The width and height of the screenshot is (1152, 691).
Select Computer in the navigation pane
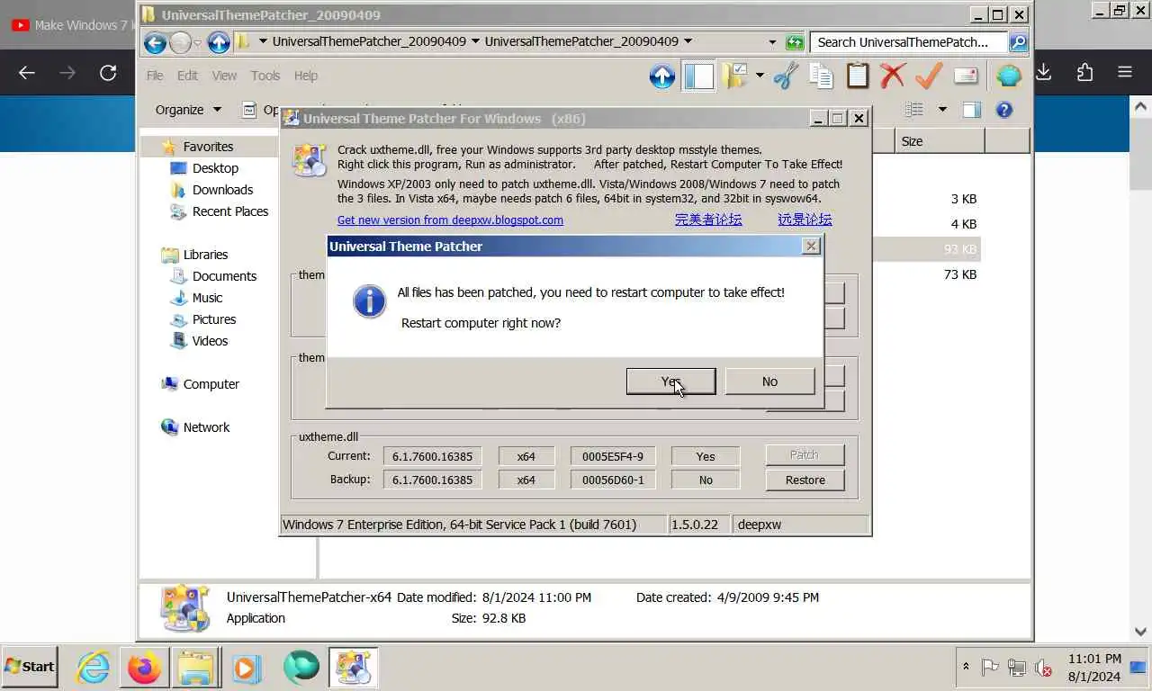[x=211, y=384]
